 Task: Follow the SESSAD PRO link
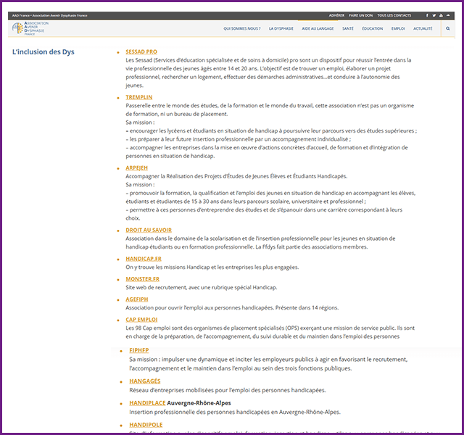pyautogui.click(x=141, y=51)
